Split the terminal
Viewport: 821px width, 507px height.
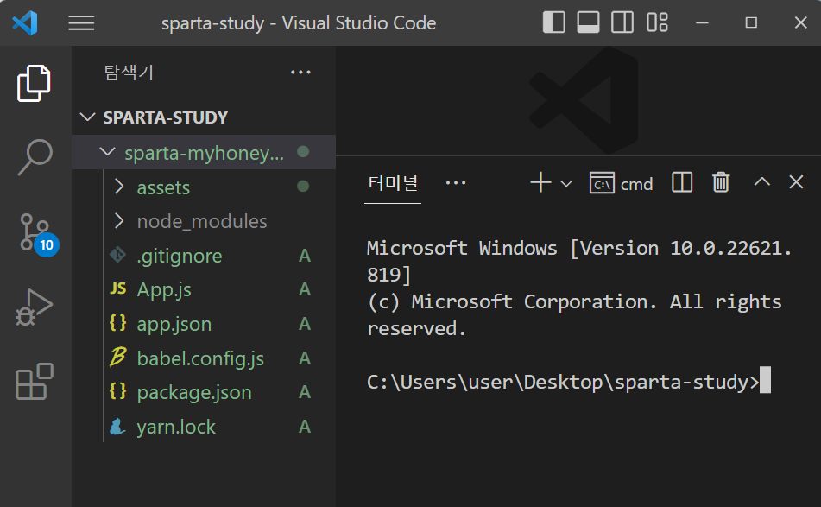coord(682,183)
